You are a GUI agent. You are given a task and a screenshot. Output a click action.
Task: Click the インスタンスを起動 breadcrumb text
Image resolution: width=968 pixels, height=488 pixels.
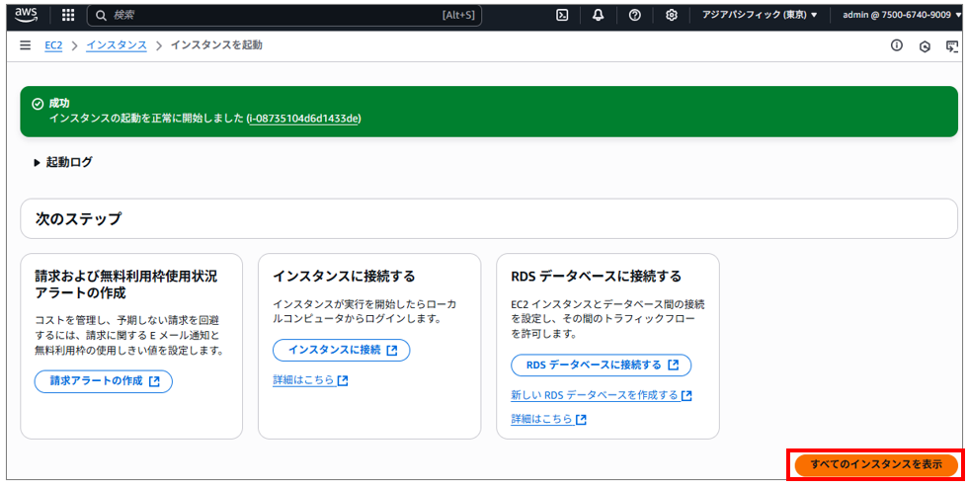tap(216, 45)
